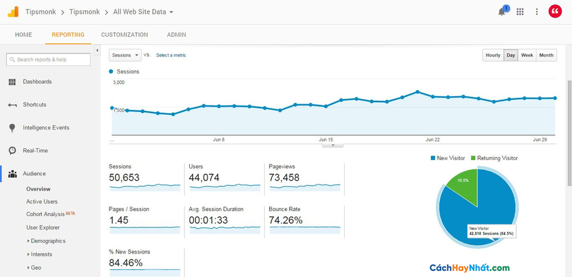572x277 pixels.
Task: Click the Select a metric link
Action: [x=171, y=55]
